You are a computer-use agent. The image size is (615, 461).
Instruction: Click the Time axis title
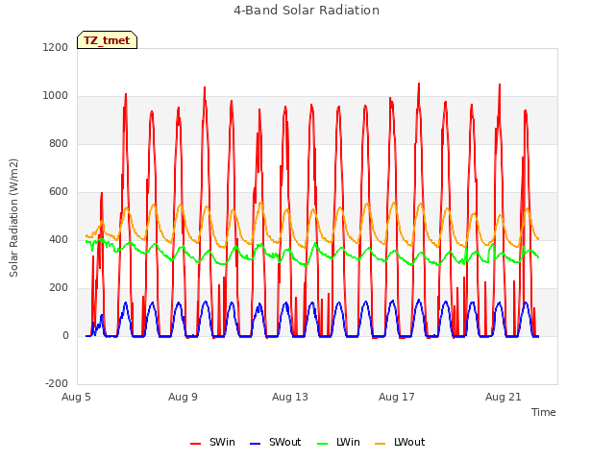[544, 412]
